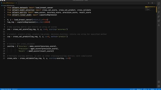Click 'cvp' variable on line 13
The image size is (161, 90).
click(9, 37)
